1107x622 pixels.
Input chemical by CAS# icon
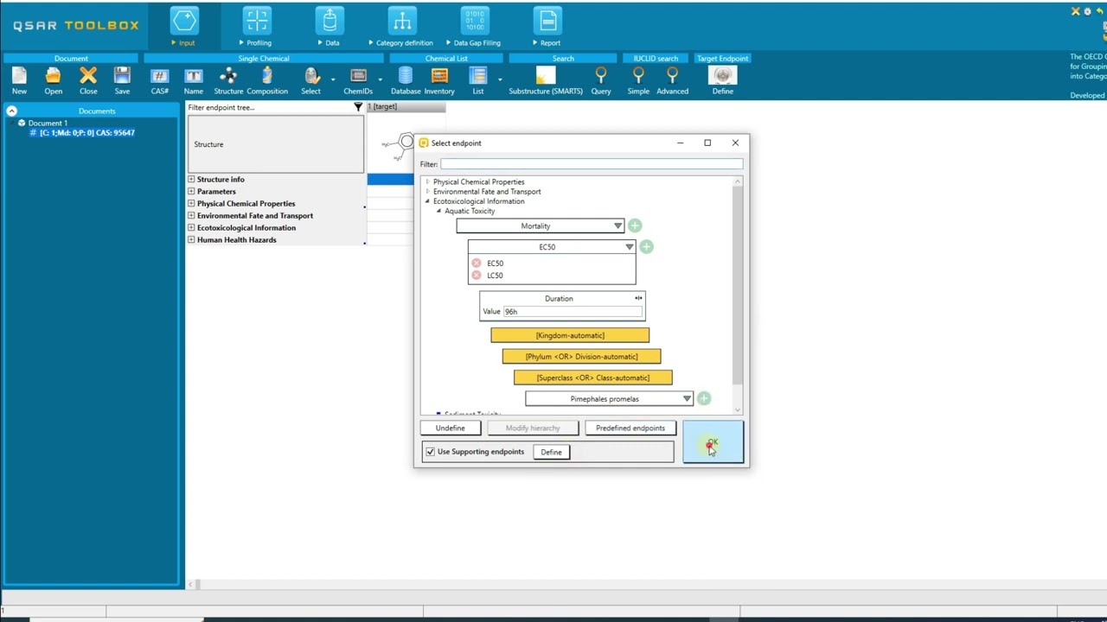click(159, 77)
